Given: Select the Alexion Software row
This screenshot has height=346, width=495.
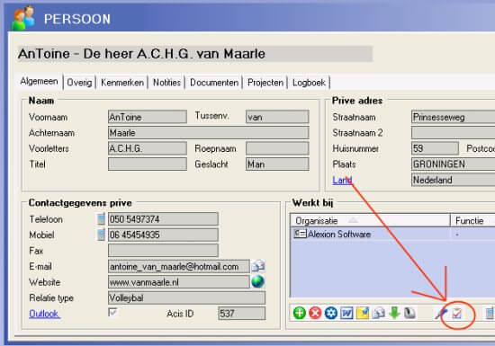Looking at the screenshot, I should 392,235.
